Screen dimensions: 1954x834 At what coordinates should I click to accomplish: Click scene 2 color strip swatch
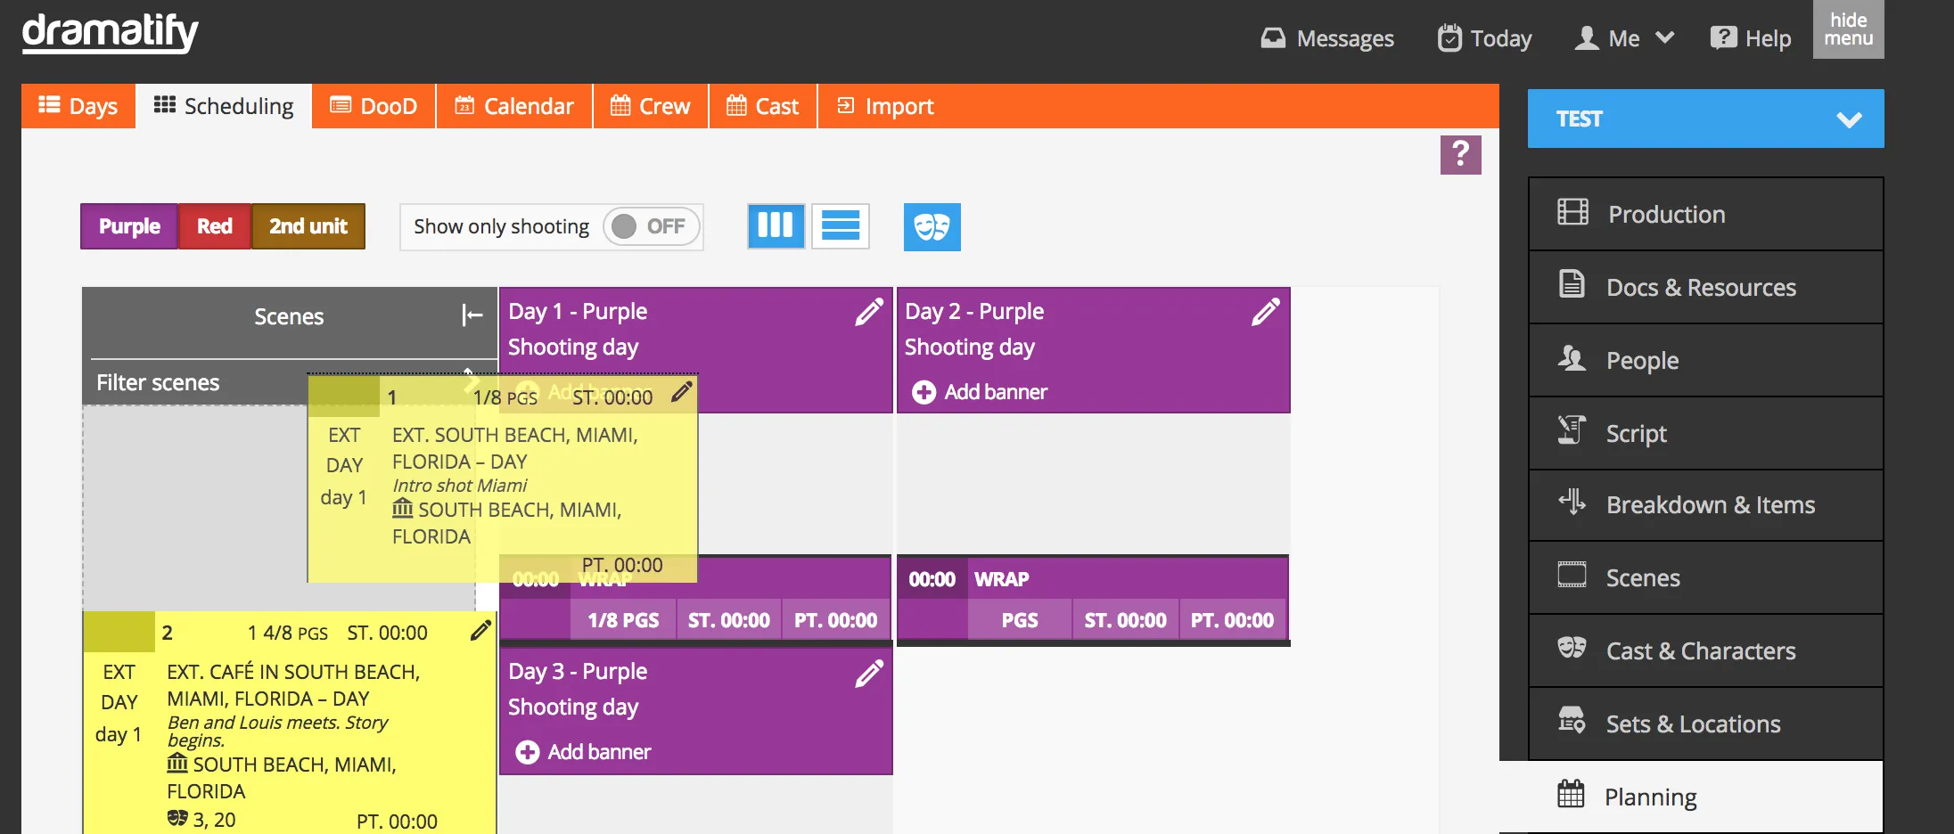119,632
